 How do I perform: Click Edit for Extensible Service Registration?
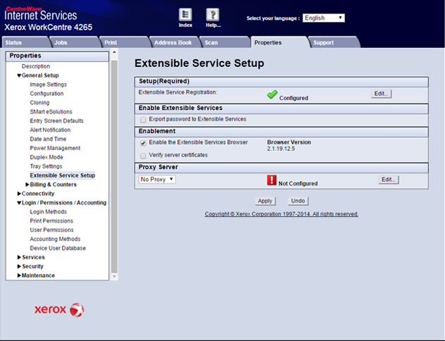click(x=381, y=94)
